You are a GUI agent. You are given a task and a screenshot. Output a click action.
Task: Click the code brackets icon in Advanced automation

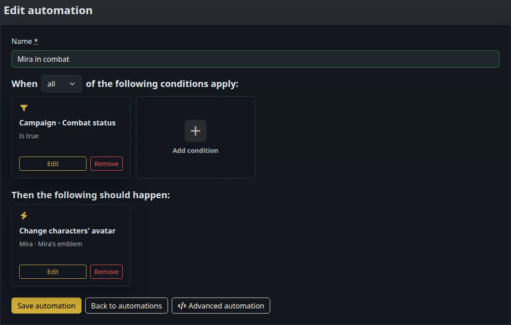tap(182, 306)
